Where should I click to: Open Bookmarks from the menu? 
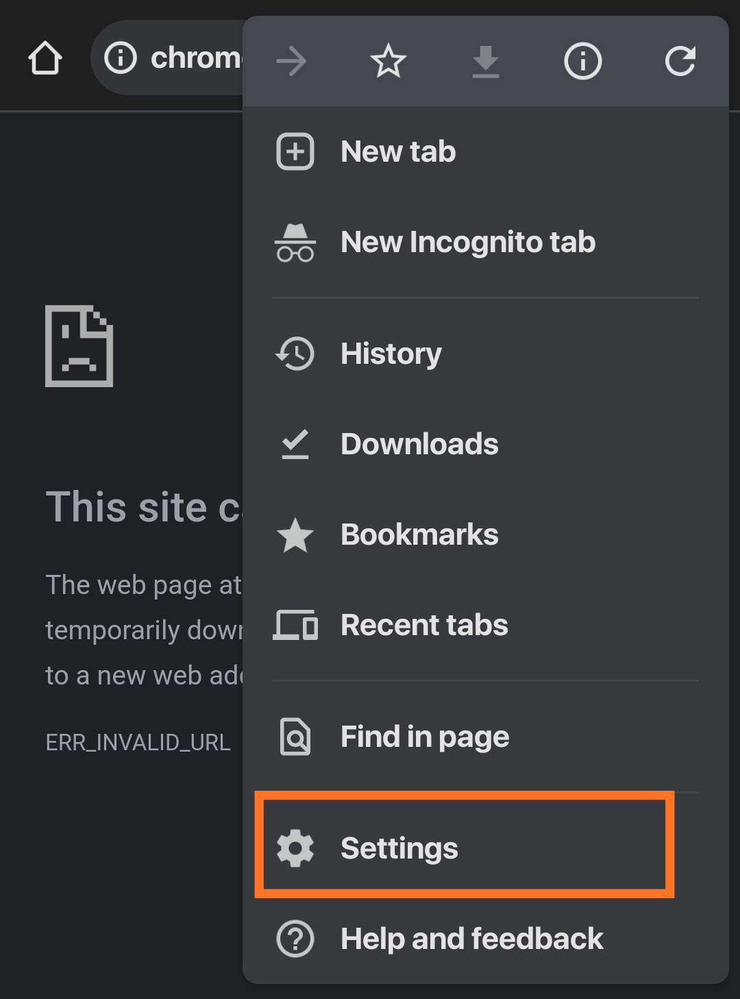419,534
